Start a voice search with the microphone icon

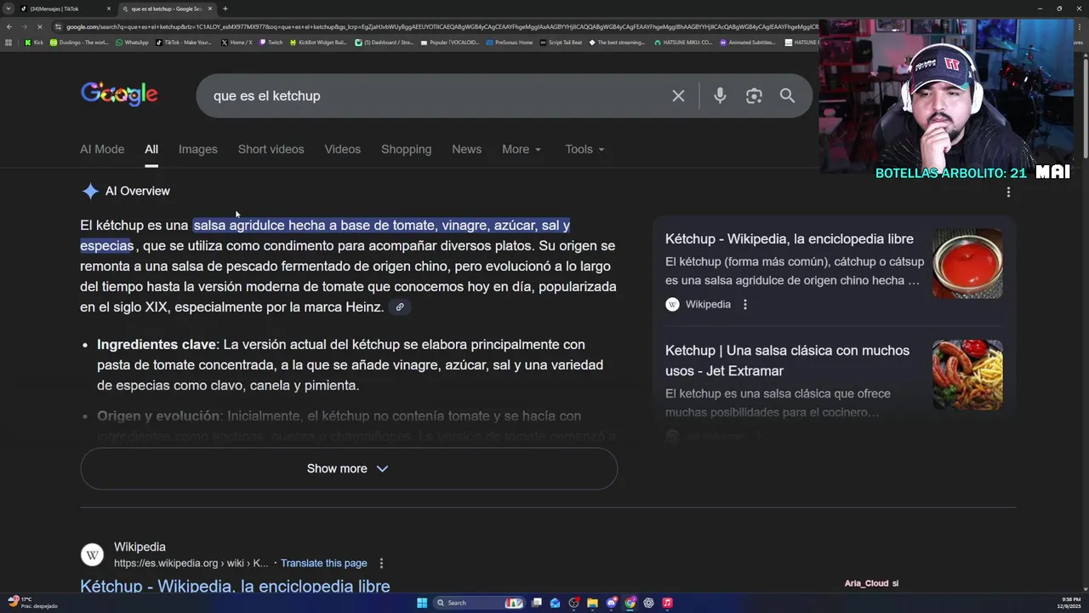[720, 96]
